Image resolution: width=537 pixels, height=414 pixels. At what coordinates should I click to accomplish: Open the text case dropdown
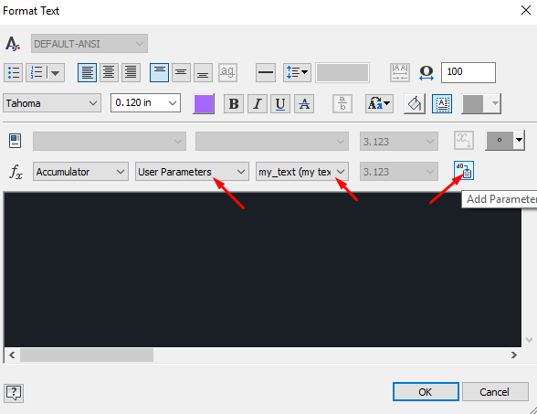click(x=379, y=104)
